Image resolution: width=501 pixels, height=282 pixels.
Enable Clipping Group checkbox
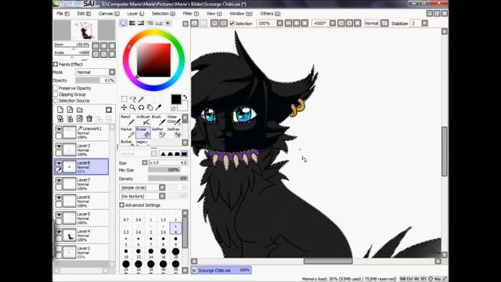[x=56, y=94]
